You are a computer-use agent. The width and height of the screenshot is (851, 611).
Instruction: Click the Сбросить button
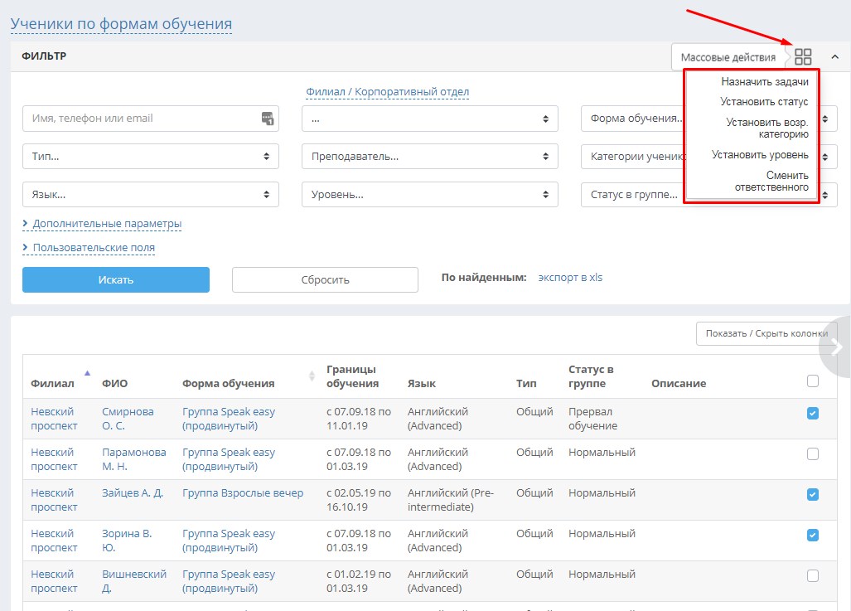click(325, 279)
